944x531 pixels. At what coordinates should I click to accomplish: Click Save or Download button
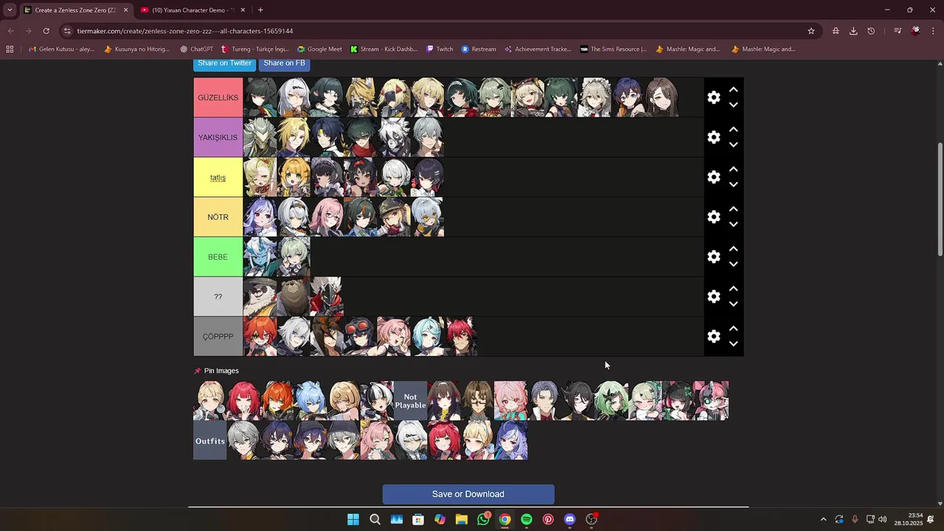click(468, 494)
